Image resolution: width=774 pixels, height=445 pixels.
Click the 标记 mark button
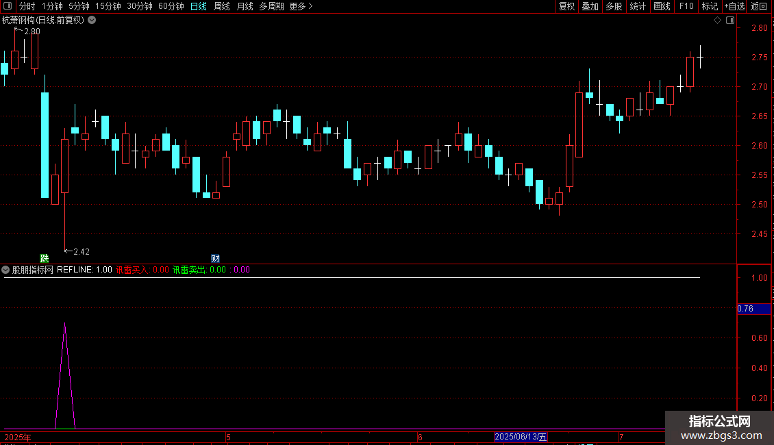tap(710, 6)
